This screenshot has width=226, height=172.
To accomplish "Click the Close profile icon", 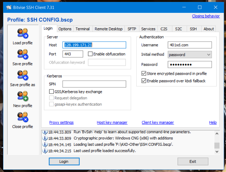I will coord(22,117).
